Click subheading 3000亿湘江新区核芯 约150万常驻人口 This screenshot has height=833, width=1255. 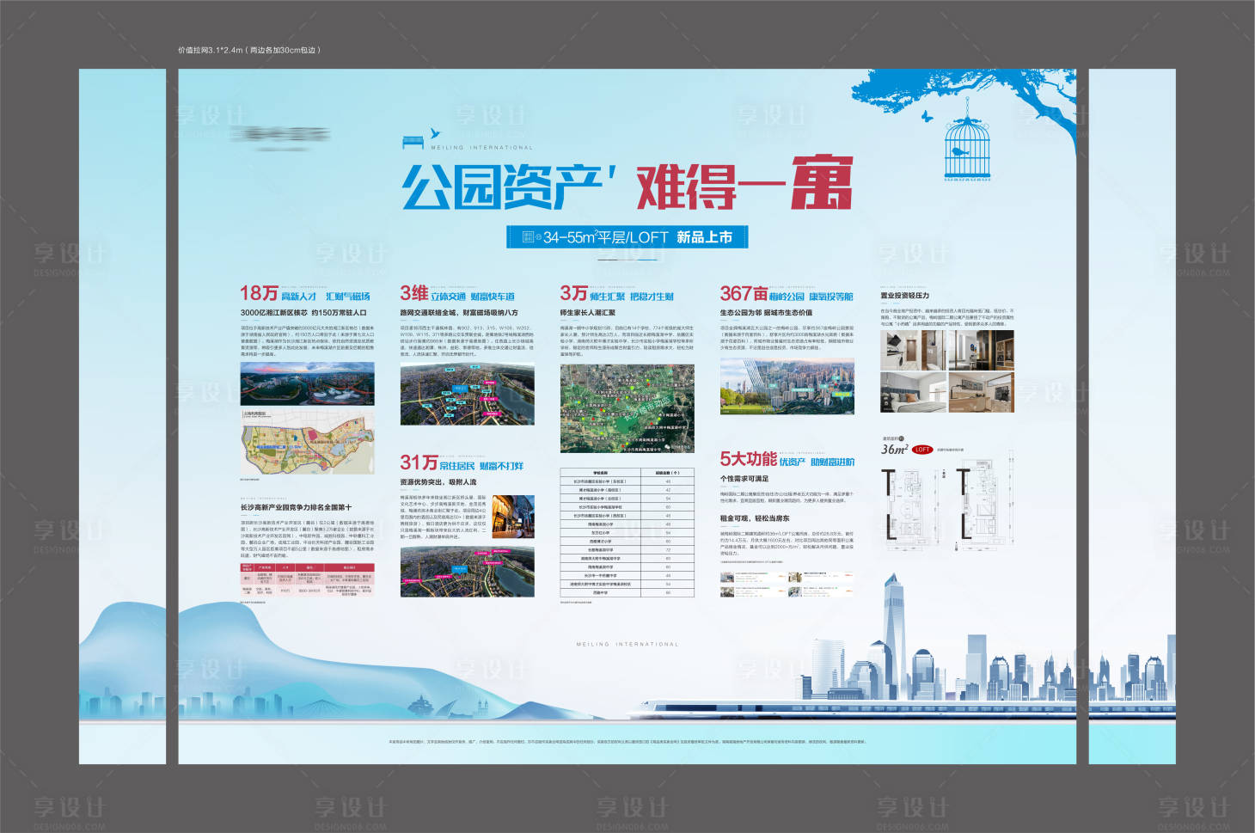click(x=303, y=313)
